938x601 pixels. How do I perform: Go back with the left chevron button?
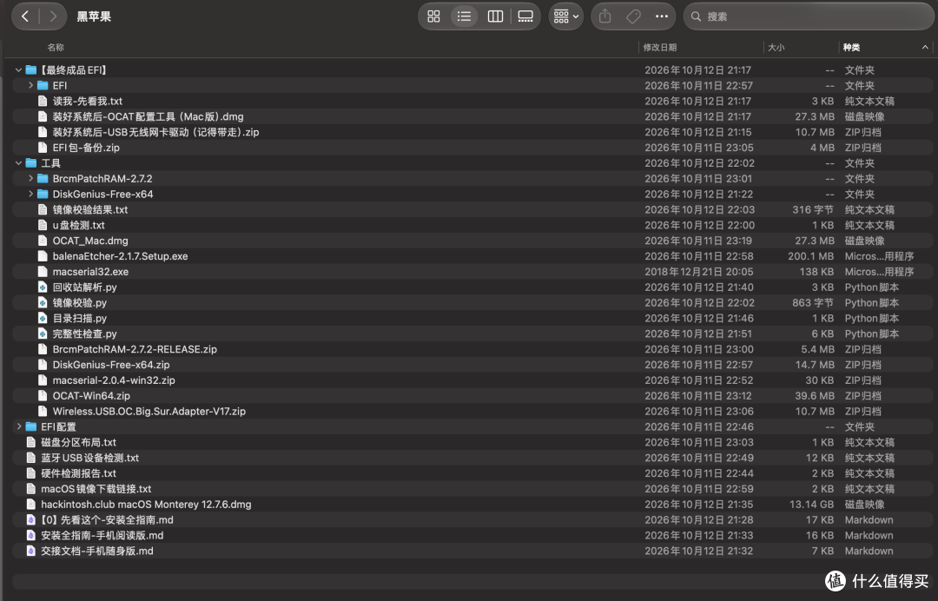pos(25,17)
